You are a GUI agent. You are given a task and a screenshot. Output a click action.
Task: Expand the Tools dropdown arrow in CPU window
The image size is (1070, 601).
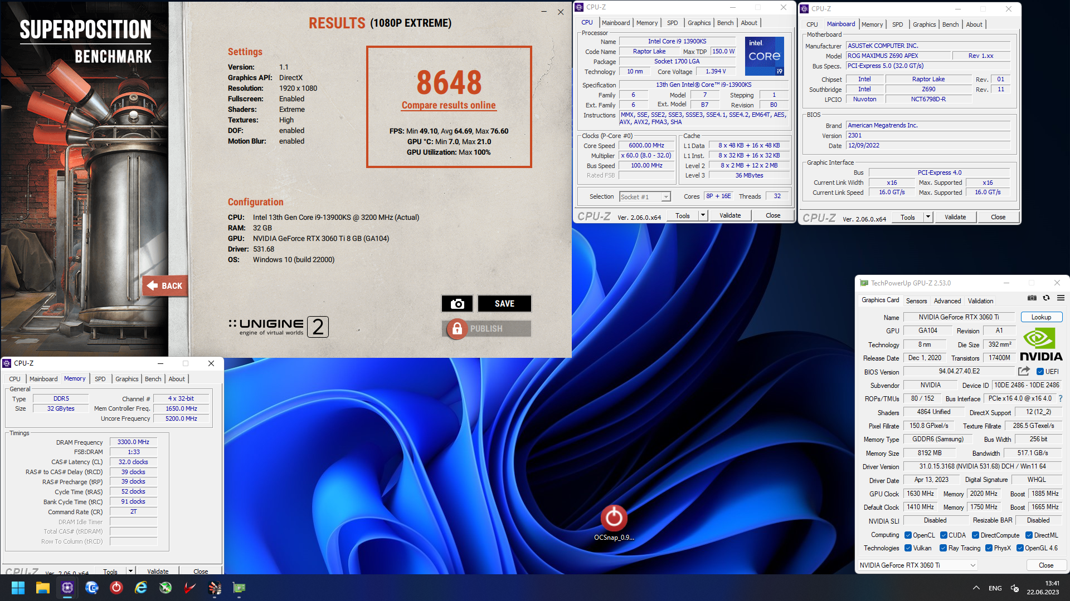click(703, 215)
